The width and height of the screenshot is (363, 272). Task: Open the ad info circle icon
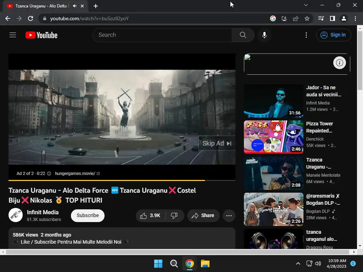coord(49,174)
